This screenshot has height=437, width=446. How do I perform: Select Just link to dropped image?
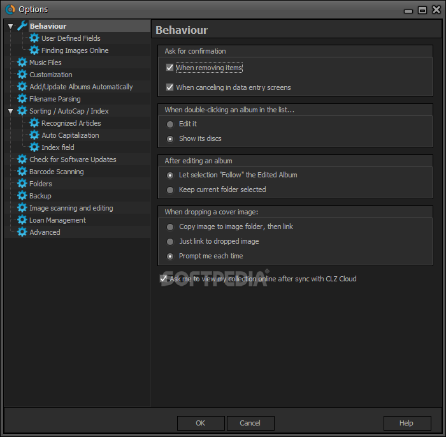[170, 242]
